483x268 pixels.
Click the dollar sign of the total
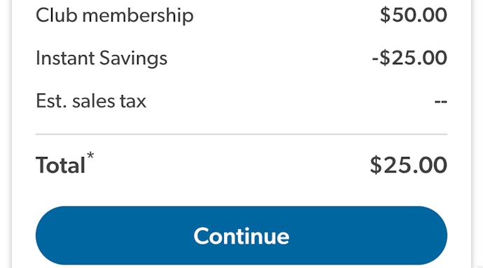click(x=376, y=165)
